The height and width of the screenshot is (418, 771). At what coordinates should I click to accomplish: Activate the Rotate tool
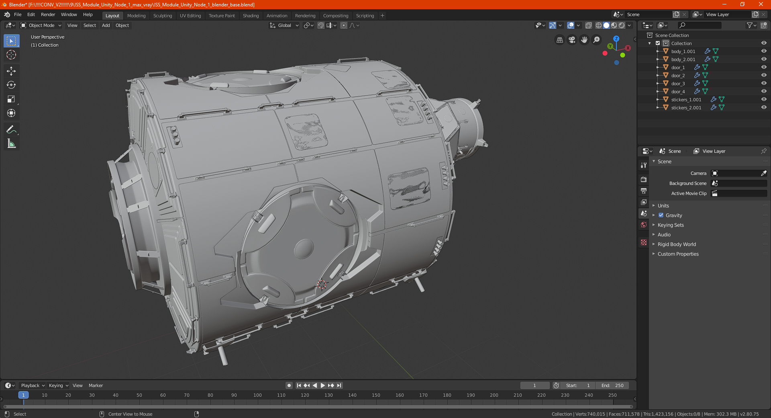11,85
